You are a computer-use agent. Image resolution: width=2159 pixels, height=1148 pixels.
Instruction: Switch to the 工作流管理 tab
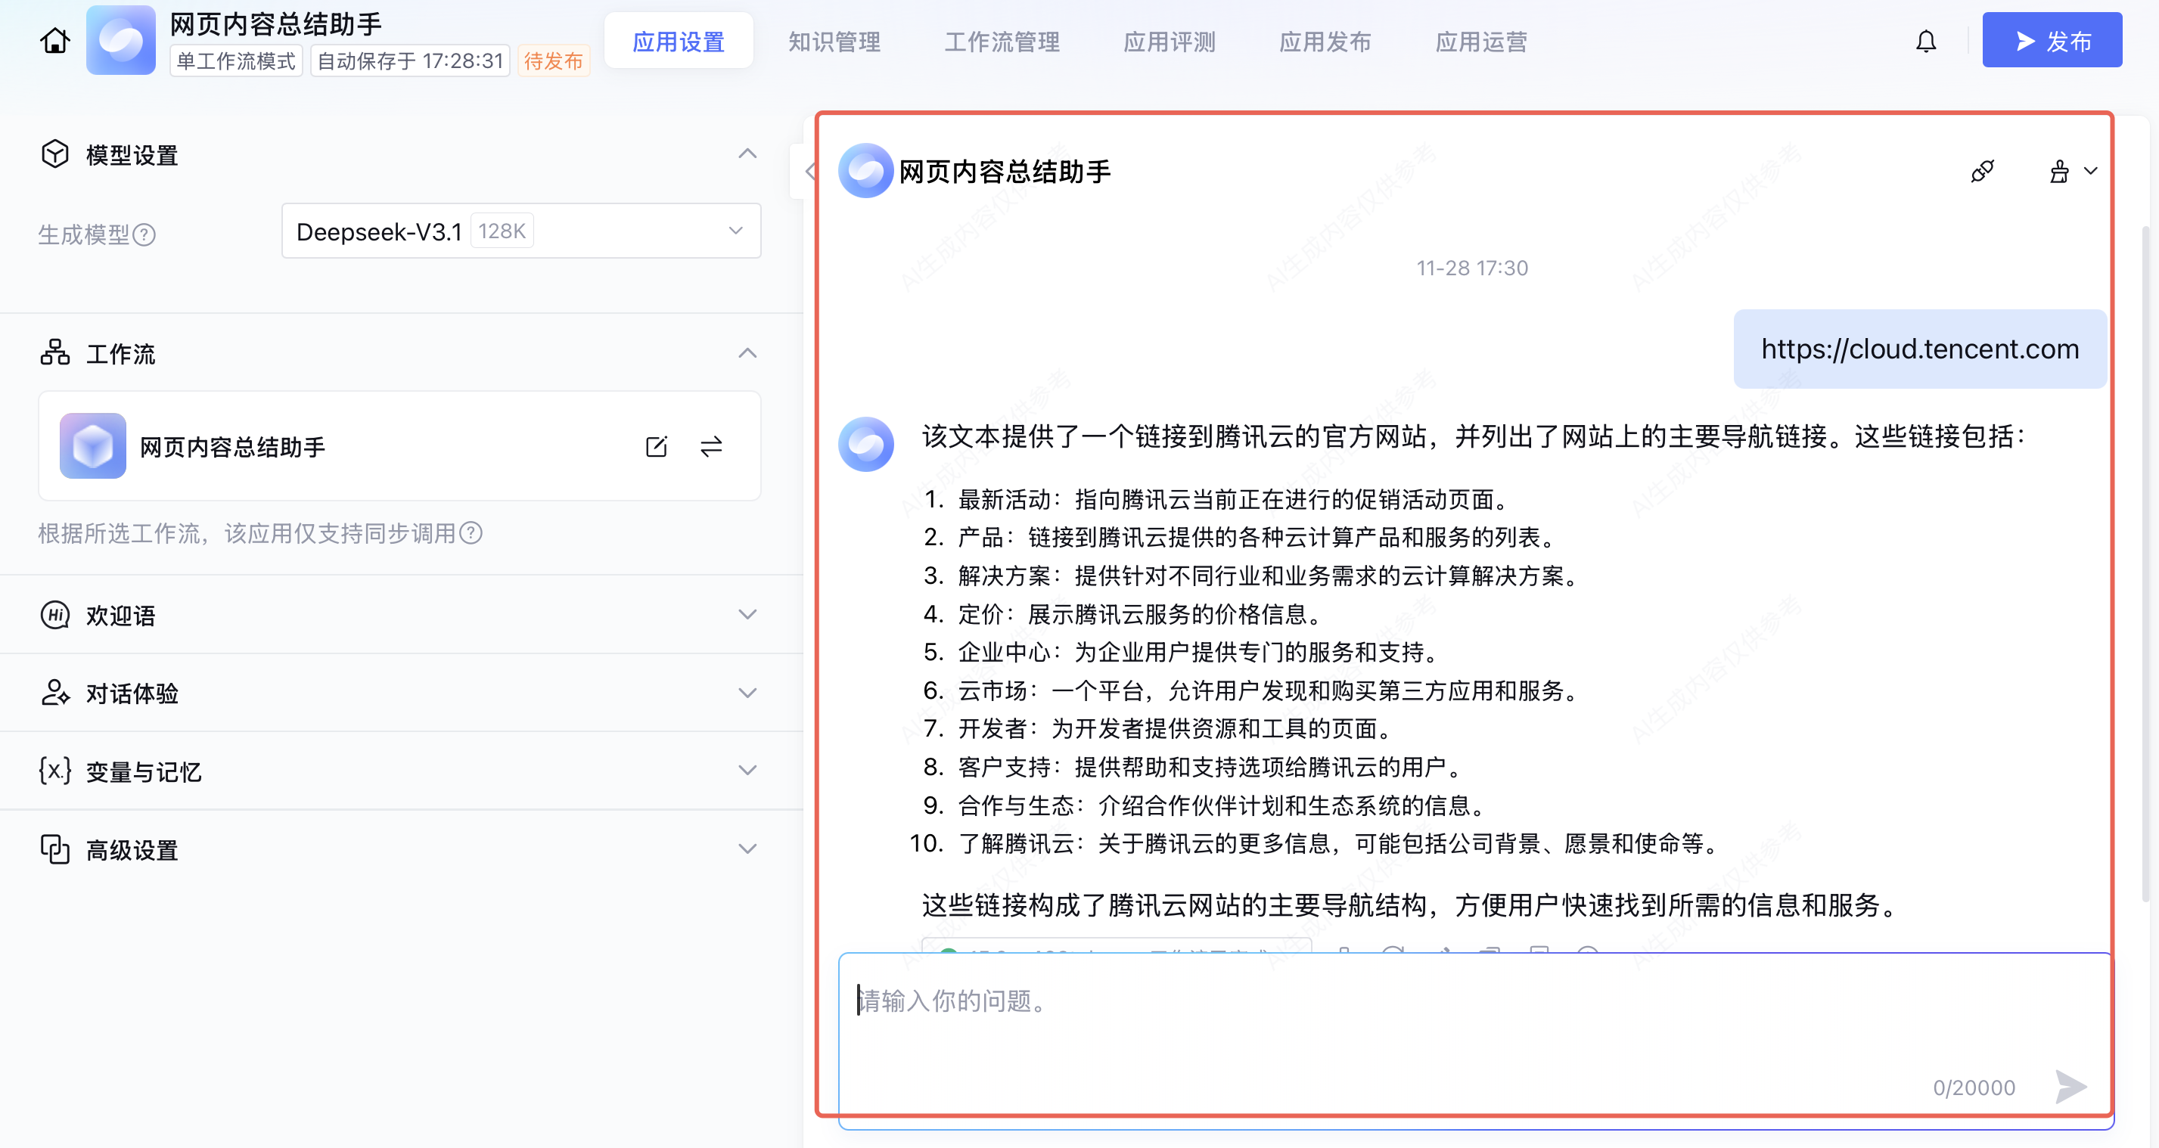[1002, 42]
